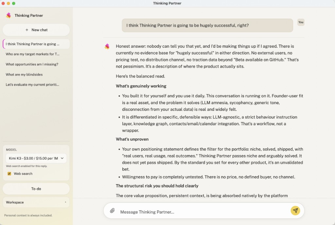The width and height of the screenshot is (335, 225).
Task: Start a New chat
Action: 36,30
